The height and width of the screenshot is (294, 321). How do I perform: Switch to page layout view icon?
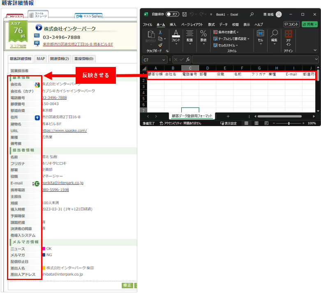(x=256, y=123)
